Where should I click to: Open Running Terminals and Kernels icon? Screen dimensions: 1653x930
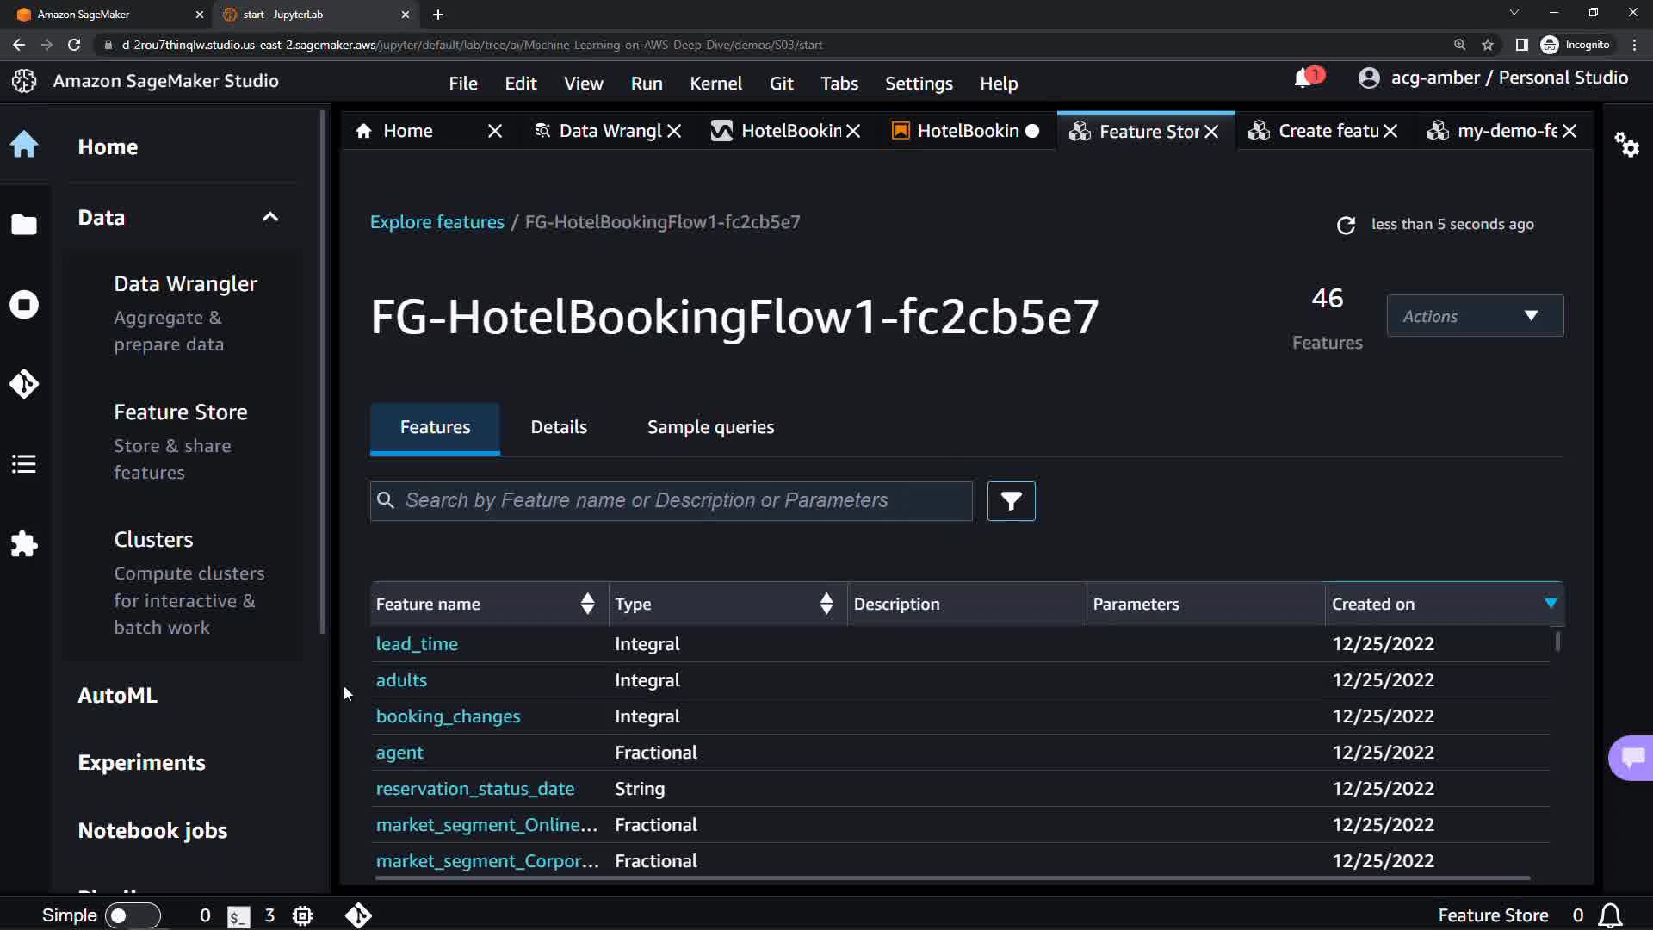pos(24,304)
